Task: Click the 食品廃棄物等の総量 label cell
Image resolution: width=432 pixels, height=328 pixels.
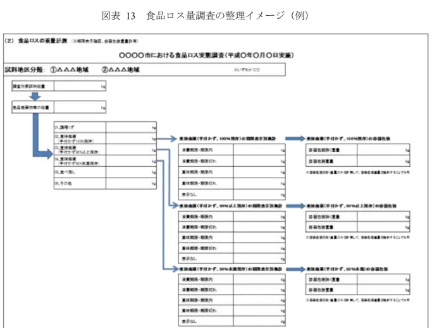Action: pos(33,107)
